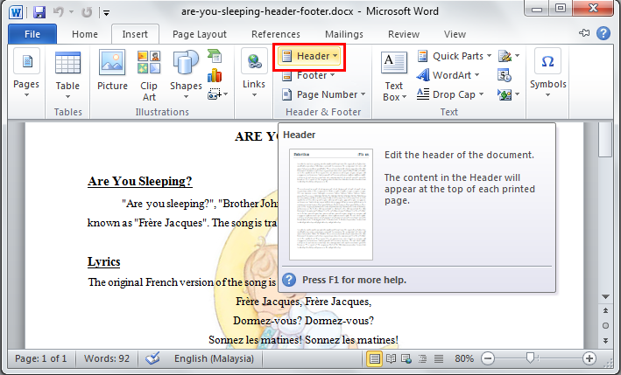Open Drop Cap options
Image resolution: width=621 pixels, height=375 pixels.
point(450,94)
